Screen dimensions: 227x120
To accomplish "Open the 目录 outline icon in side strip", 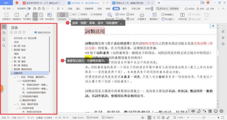I will click(x=4, y=27).
